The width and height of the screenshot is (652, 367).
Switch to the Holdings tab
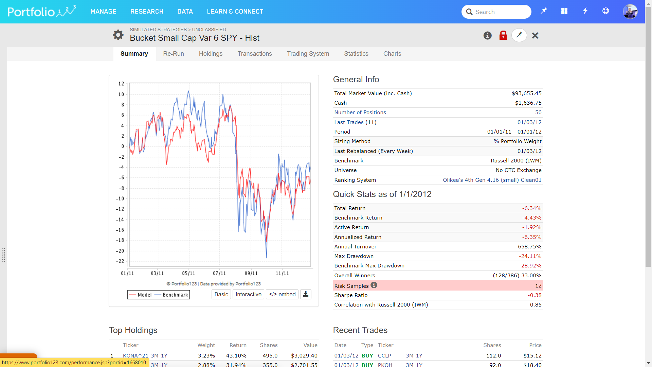pyautogui.click(x=211, y=54)
